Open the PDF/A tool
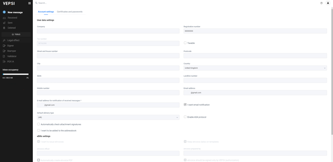Image resolution: width=333 pixels, height=162 pixels. click(x=11, y=62)
